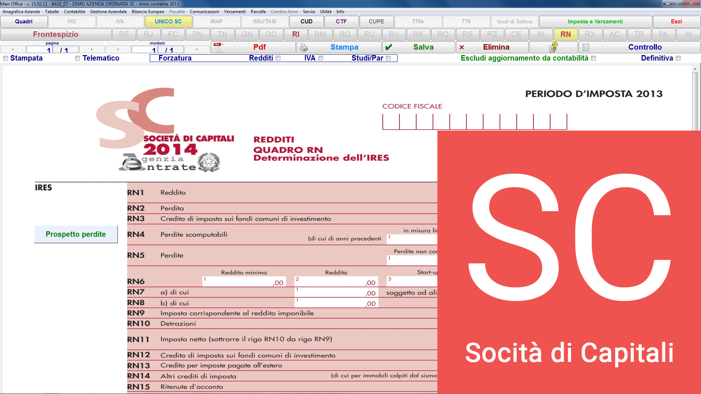Click the Esci button
The width and height of the screenshot is (701, 394).
pos(677,22)
